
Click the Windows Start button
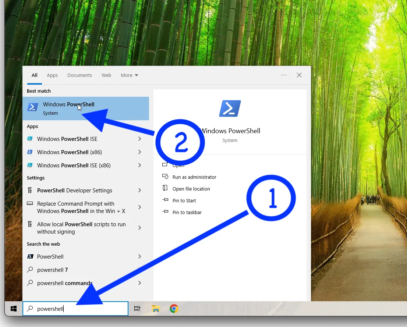14,309
